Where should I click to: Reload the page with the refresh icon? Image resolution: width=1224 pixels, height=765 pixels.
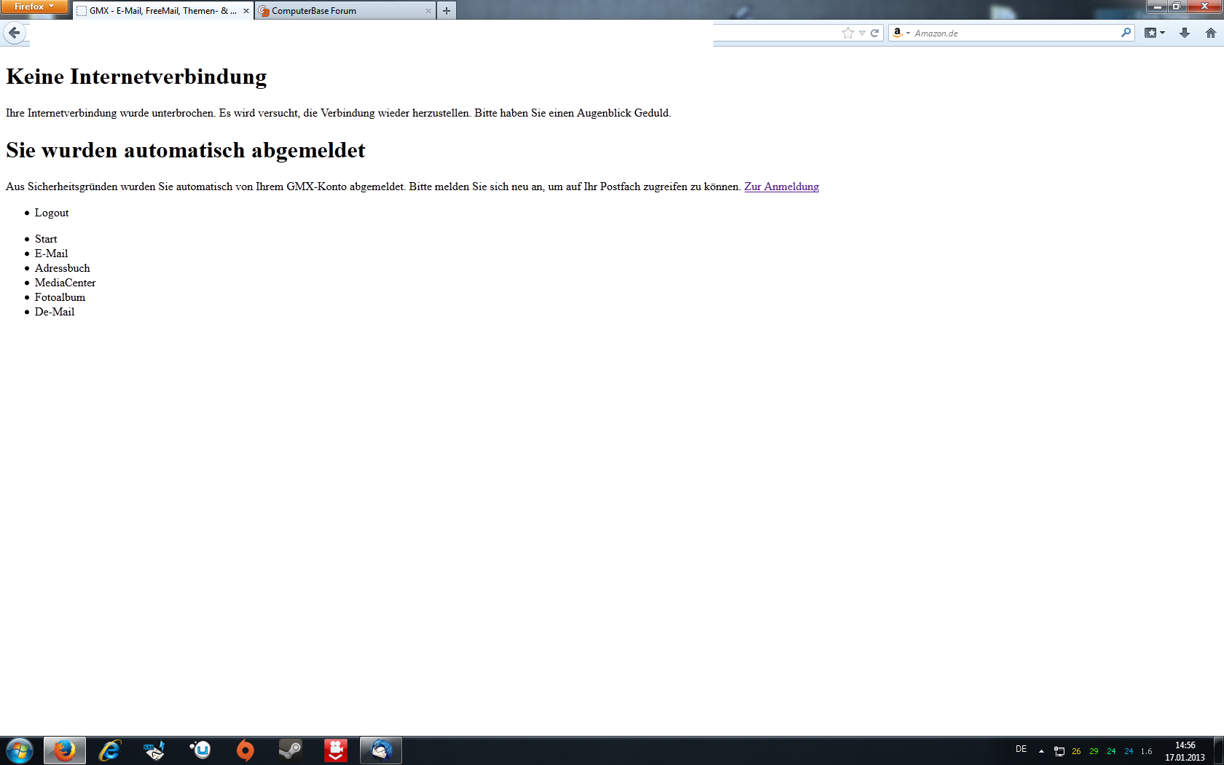point(875,33)
